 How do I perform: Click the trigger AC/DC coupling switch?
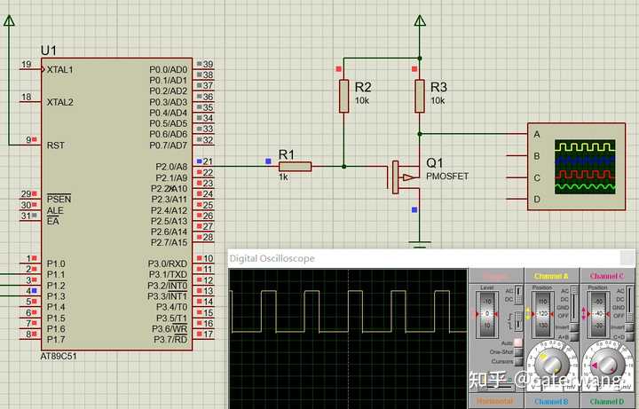click(x=518, y=295)
